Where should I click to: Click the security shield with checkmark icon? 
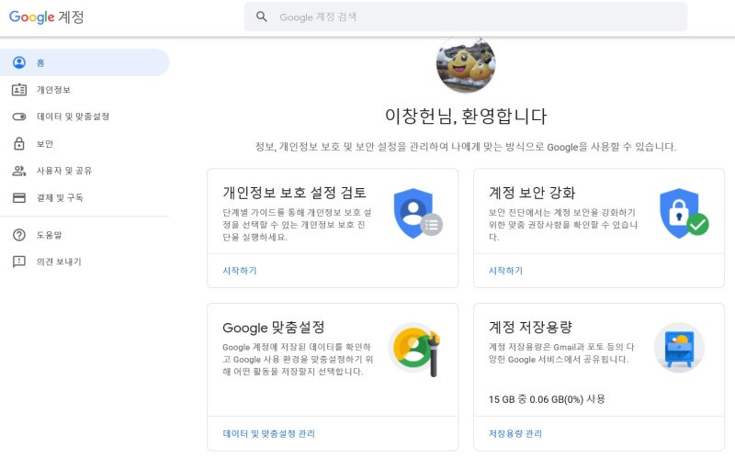click(684, 214)
